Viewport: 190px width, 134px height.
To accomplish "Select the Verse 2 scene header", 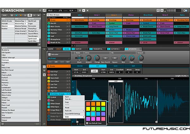I will (x=114, y=15).
